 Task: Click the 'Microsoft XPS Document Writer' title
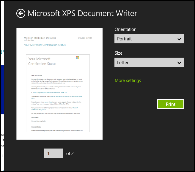coord(82,13)
